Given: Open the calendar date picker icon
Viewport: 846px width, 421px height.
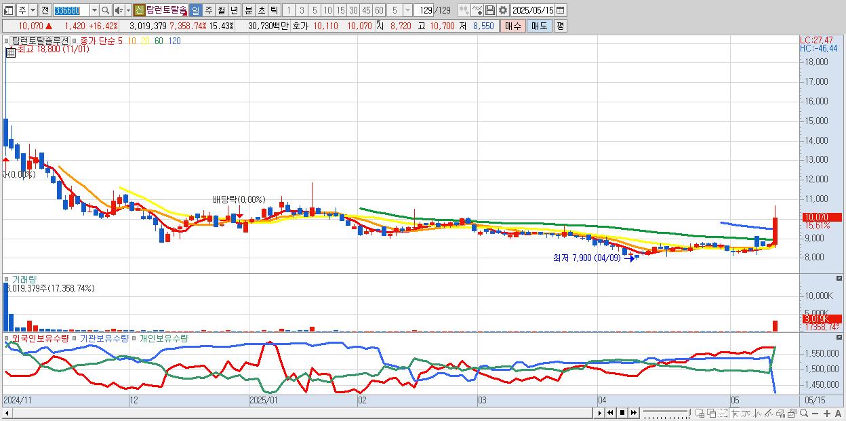Looking at the screenshot, I should (561, 10).
